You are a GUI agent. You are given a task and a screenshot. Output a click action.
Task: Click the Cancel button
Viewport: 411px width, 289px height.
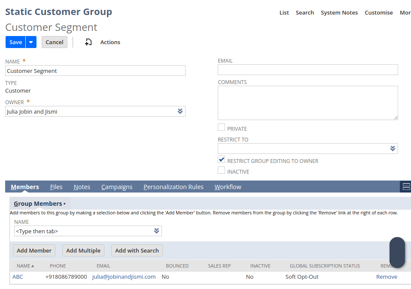point(55,42)
